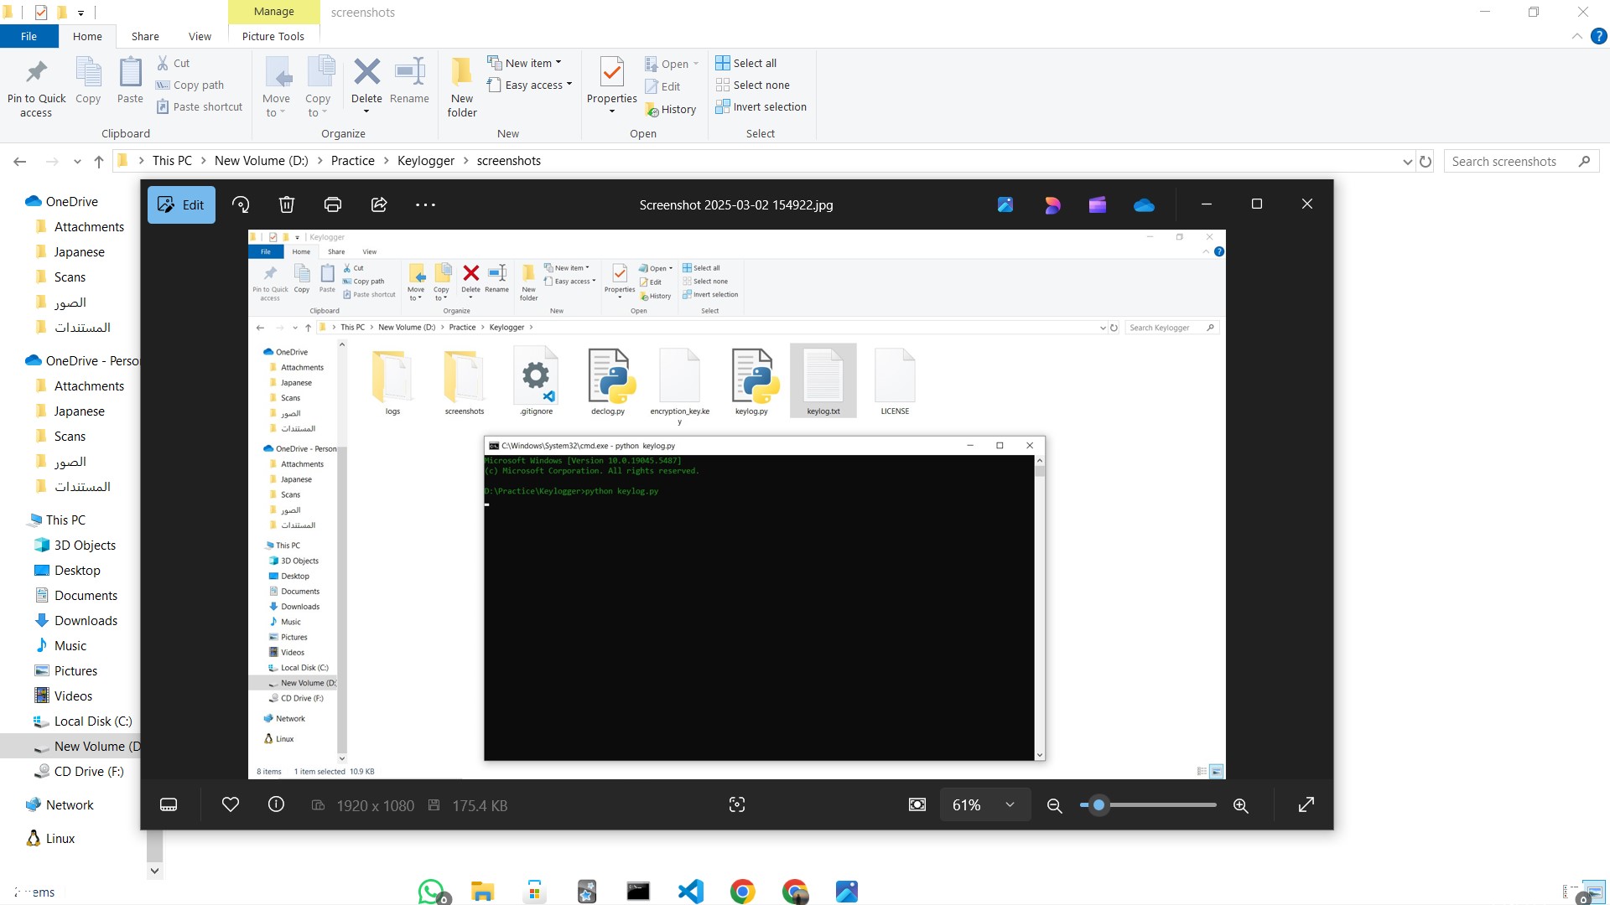The height and width of the screenshot is (905, 1610).
Task: Mark photo as favorite with heart icon
Action: pos(231,804)
